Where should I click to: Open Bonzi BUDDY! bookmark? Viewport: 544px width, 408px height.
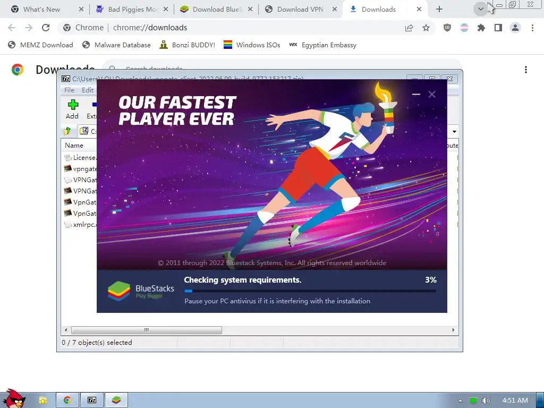[188, 45]
